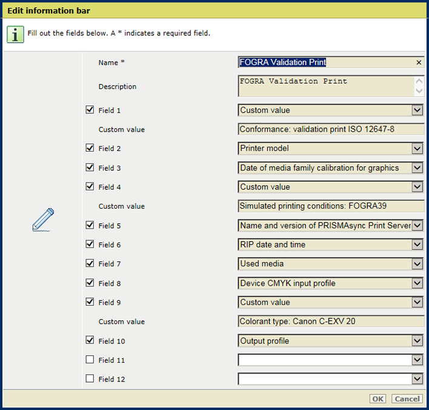The height and width of the screenshot is (410, 429).
Task: Click the green information icon
Action: [15, 34]
